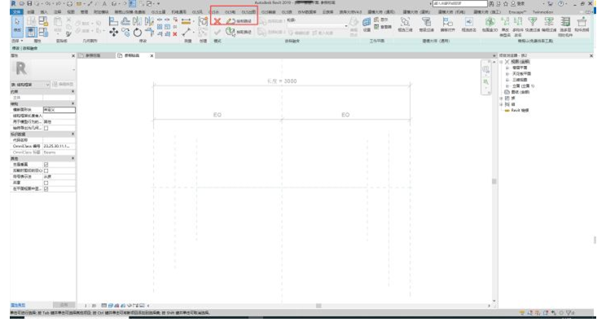
Task: Toggle the Always export as geometry checkbox
Action: click(x=46, y=128)
